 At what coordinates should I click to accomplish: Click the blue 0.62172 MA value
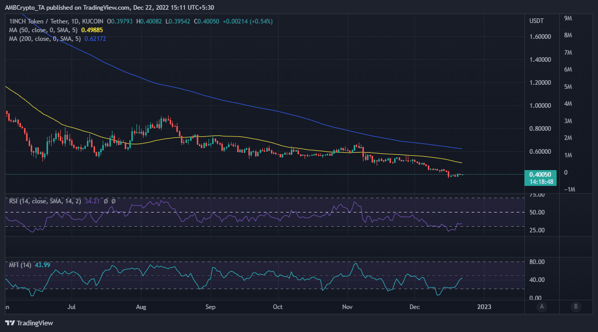95,38
